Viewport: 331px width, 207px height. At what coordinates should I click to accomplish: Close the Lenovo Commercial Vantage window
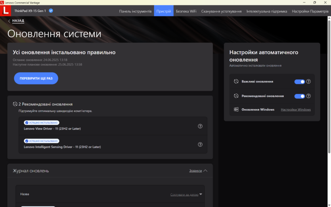tap(325, 2)
